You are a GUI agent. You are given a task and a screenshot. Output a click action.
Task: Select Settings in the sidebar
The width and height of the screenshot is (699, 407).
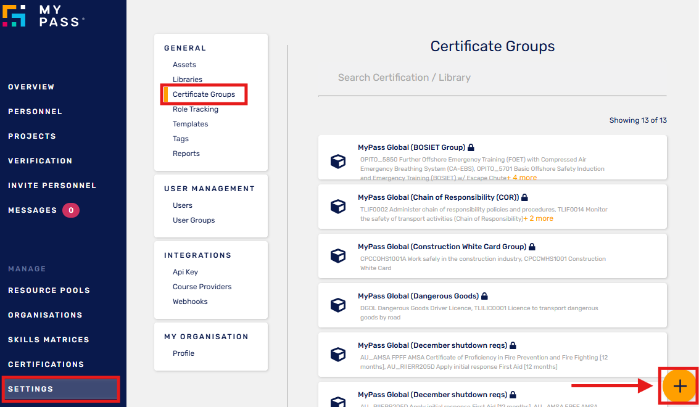(x=60, y=389)
